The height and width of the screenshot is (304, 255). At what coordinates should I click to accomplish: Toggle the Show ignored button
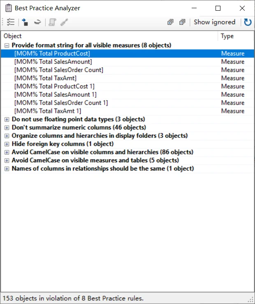(x=214, y=22)
